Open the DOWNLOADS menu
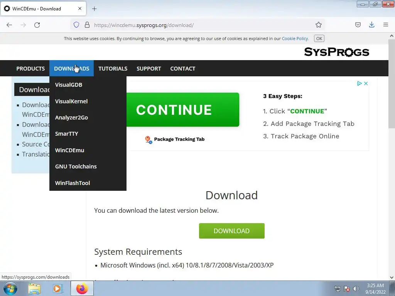 pyautogui.click(x=71, y=69)
